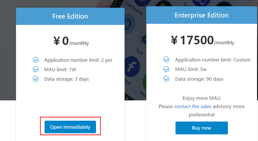Select the ¥17500 monthly price
Screen dimensions: 258x141
pos(202,41)
